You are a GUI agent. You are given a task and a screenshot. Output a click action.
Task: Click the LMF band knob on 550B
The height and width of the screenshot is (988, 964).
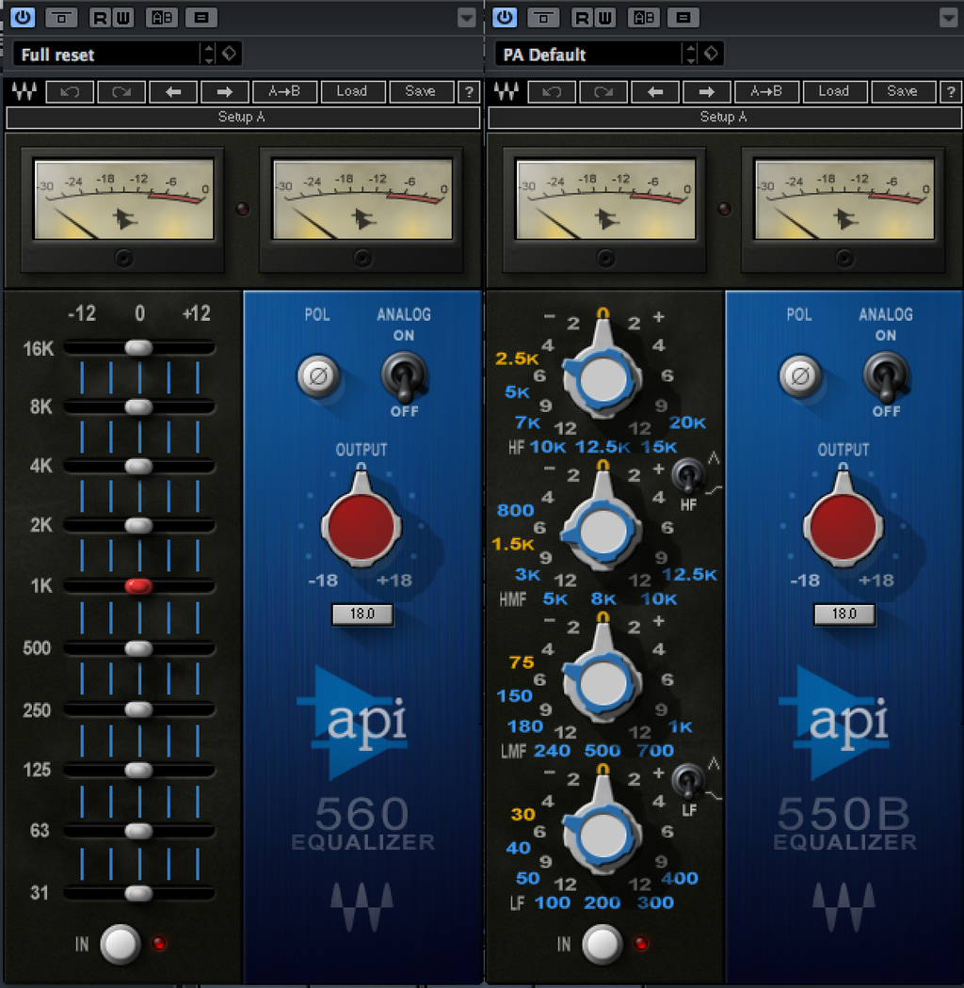(x=602, y=683)
